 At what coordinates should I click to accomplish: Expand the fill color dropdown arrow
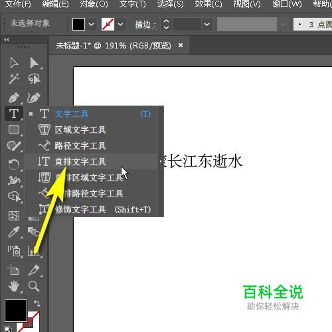[91, 24]
